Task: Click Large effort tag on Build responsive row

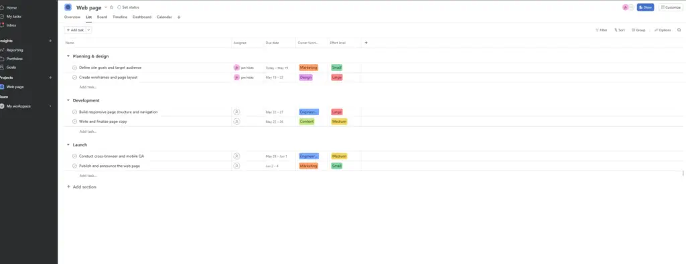Action: point(337,112)
